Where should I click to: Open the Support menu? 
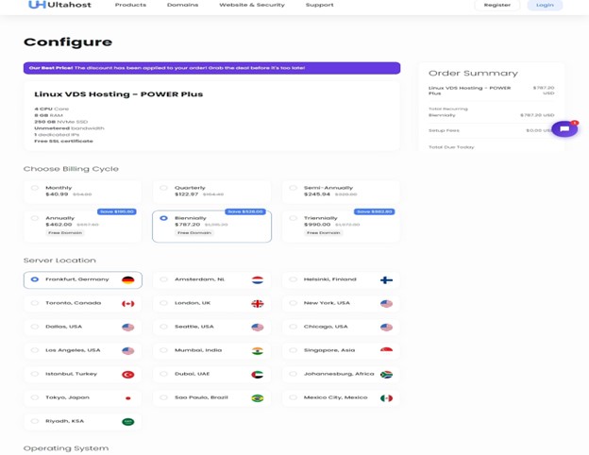pyautogui.click(x=320, y=5)
